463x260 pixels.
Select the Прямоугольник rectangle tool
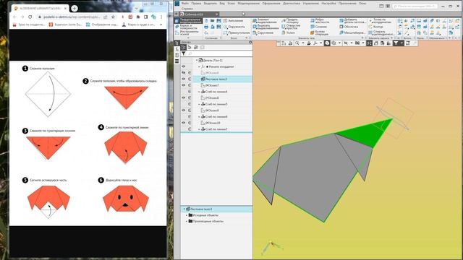[x=237, y=33]
